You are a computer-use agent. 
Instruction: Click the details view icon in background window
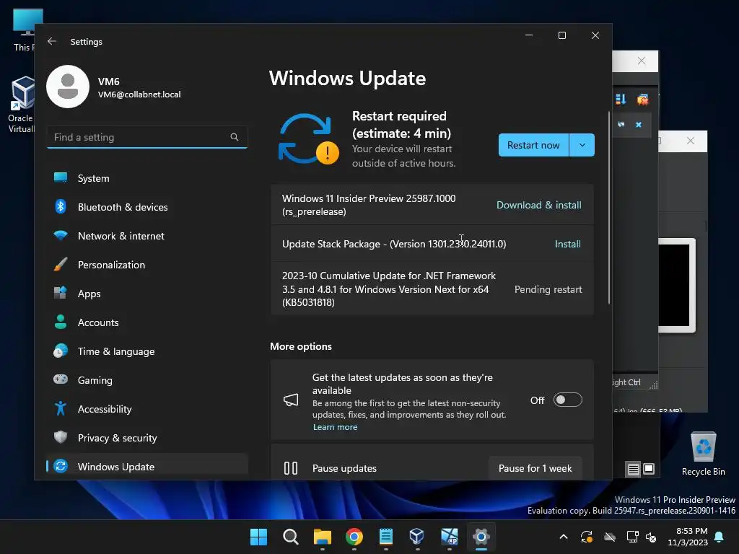coord(634,469)
